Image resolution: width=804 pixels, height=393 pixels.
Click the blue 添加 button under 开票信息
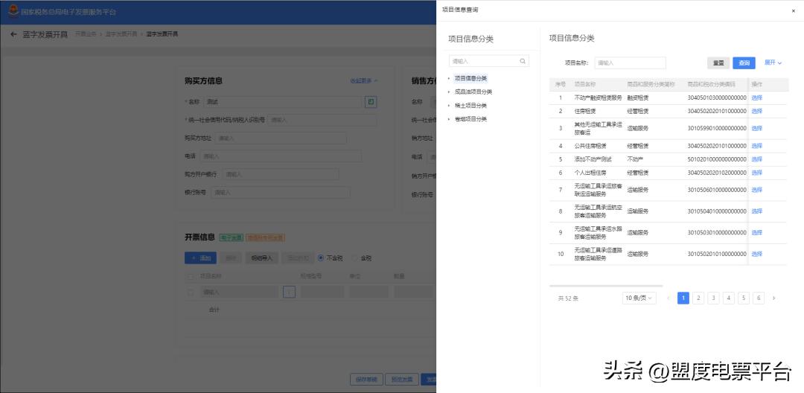(x=200, y=258)
